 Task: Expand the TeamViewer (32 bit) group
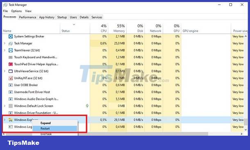(x=5, y=50)
